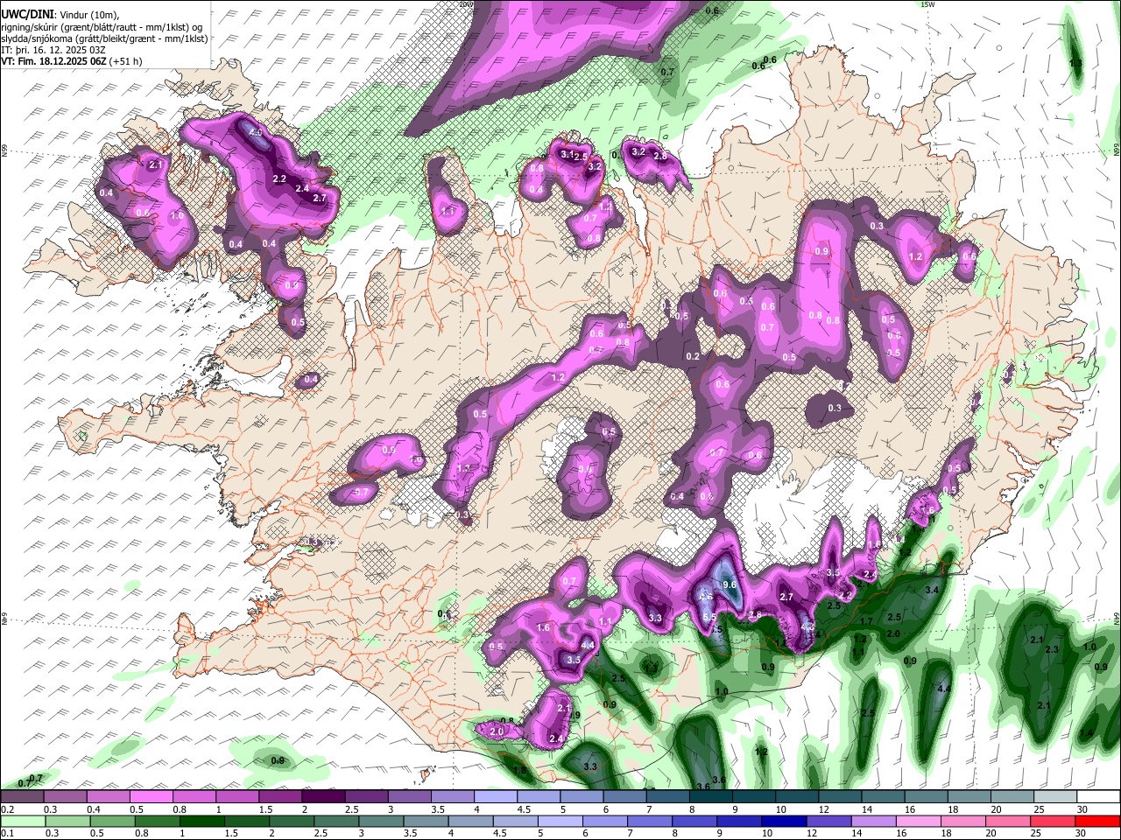Click the '4.5' label under the rain legend row

click(x=499, y=833)
